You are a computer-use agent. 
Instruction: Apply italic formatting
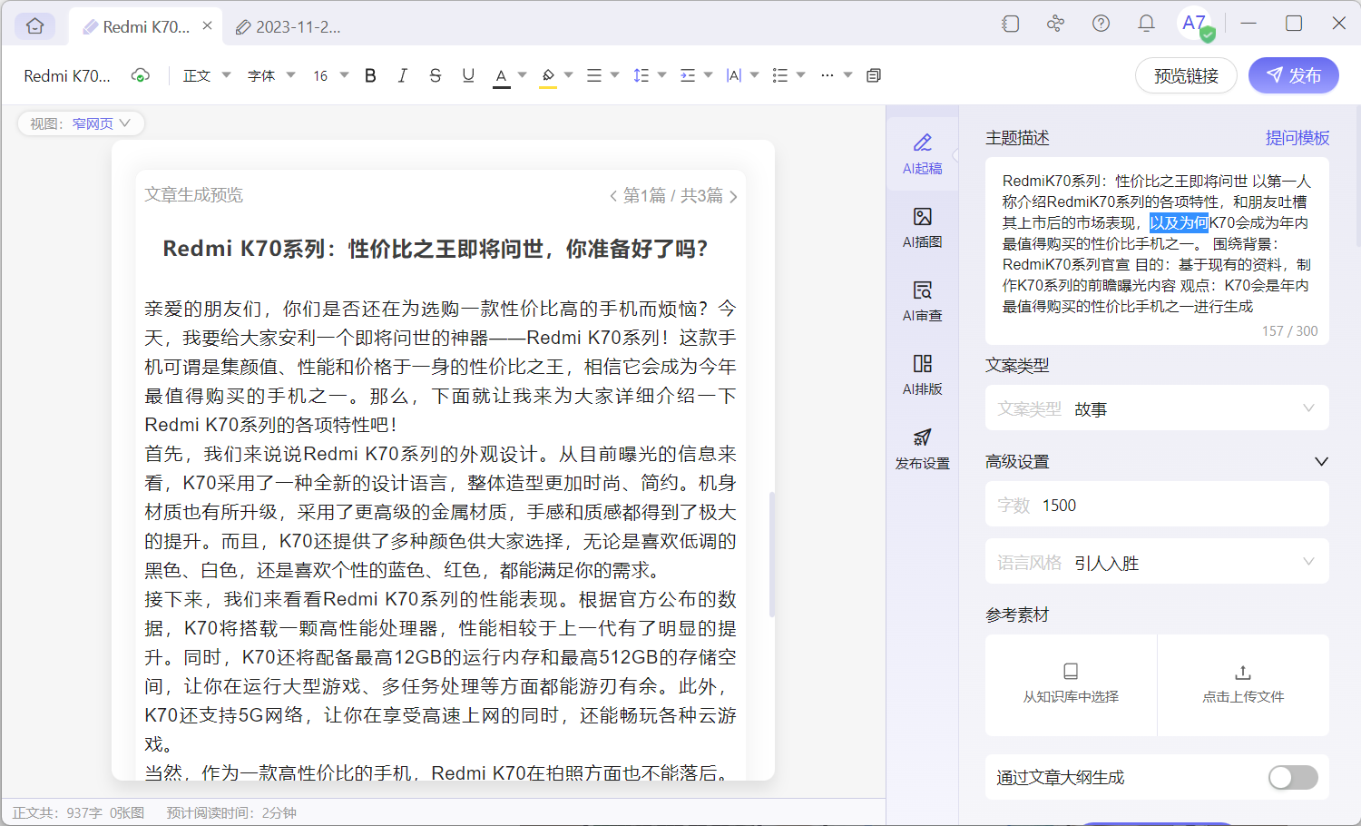coord(402,75)
